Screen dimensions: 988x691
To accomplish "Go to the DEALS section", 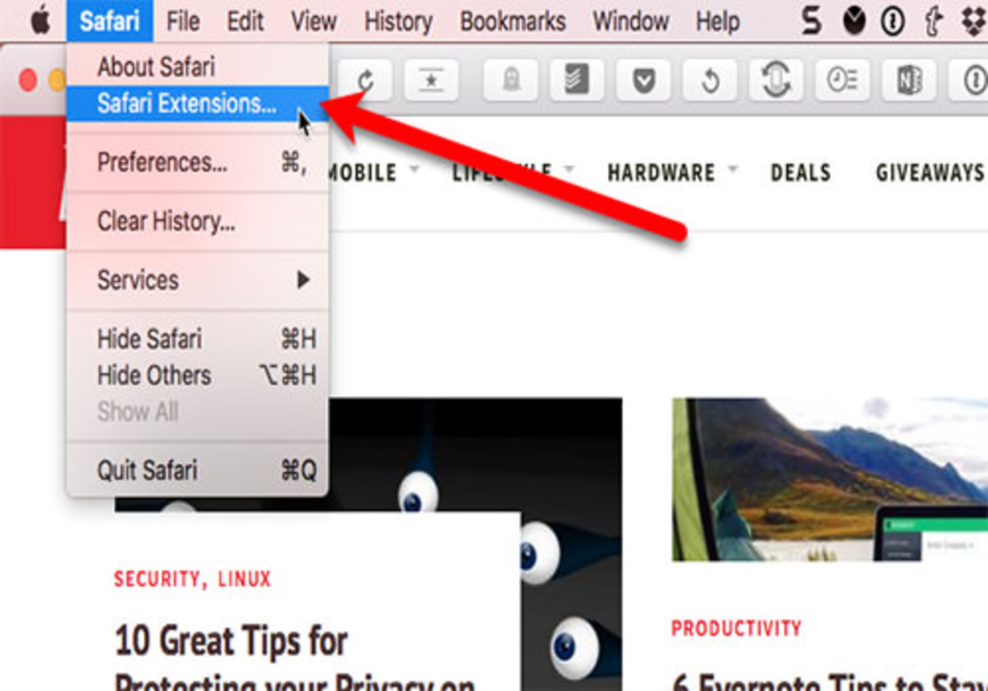I will [x=801, y=172].
